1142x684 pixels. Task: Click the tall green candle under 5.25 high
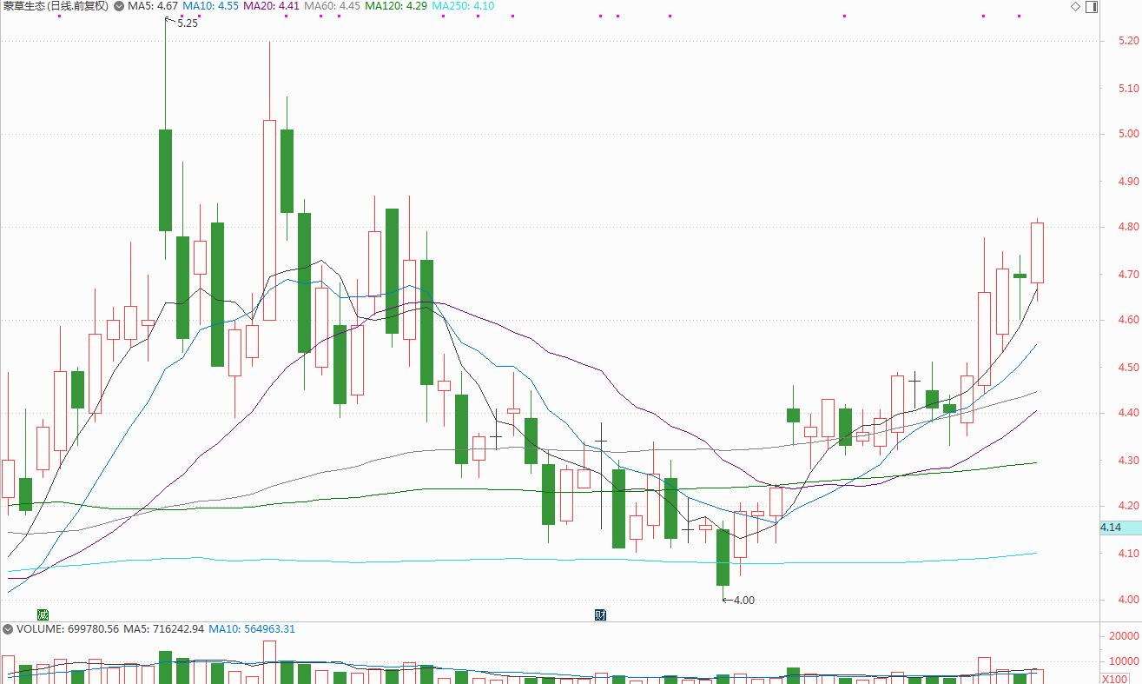coord(165,180)
